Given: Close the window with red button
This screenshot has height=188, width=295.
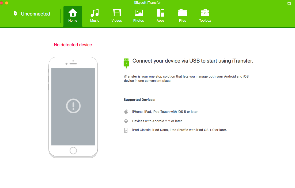Looking at the screenshot, I should pyautogui.click(x=1, y=3).
